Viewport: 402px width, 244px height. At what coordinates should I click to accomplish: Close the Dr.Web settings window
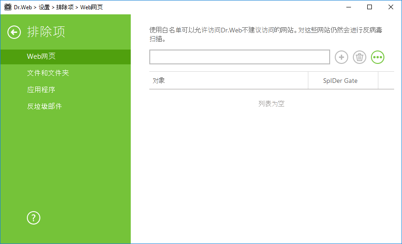[x=391, y=7]
